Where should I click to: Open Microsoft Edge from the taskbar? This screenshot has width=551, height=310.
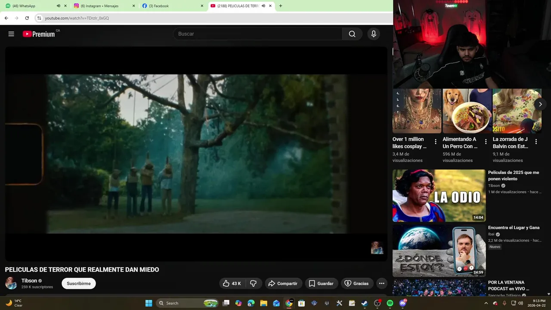(x=251, y=303)
